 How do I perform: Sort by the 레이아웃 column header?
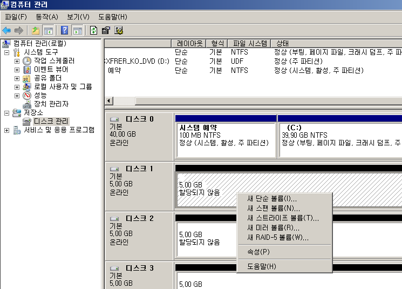pyautogui.click(x=189, y=43)
